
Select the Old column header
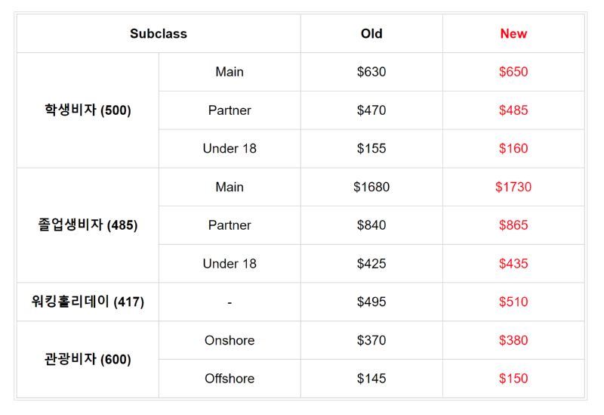371,33
